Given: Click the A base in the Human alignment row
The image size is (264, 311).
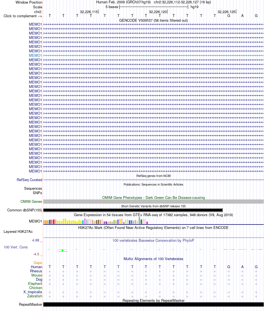Looking at the screenshot, I should (242, 267).
